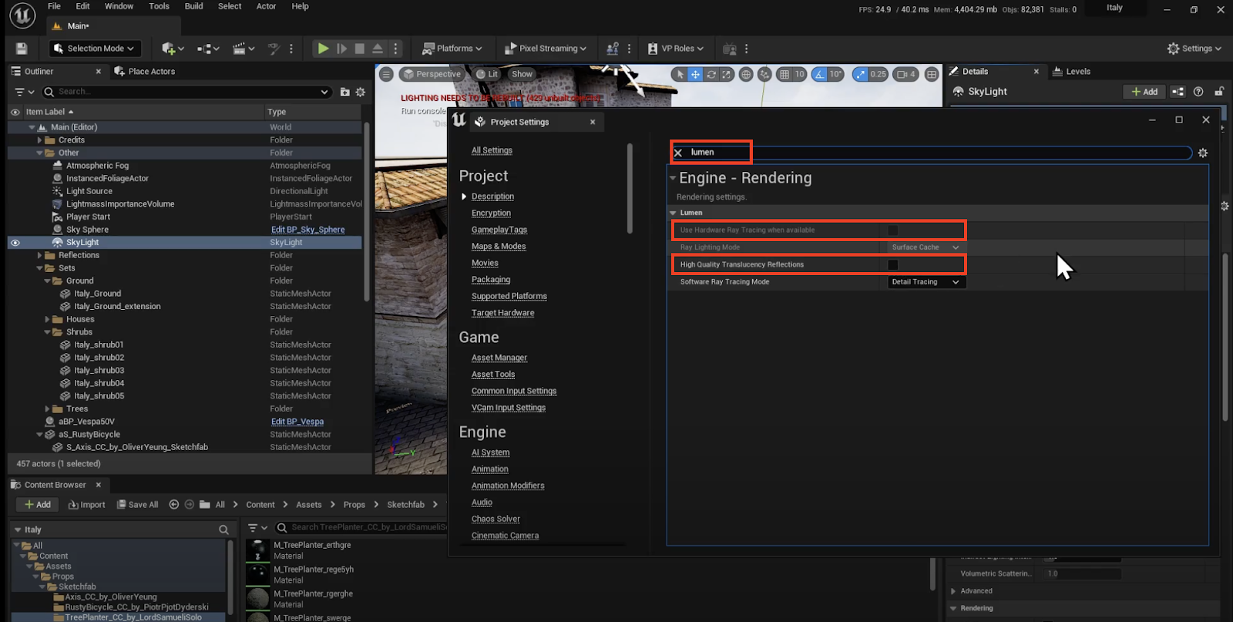Click the Play button in the toolbar
Viewport: 1233px width, 622px height.
pos(323,49)
